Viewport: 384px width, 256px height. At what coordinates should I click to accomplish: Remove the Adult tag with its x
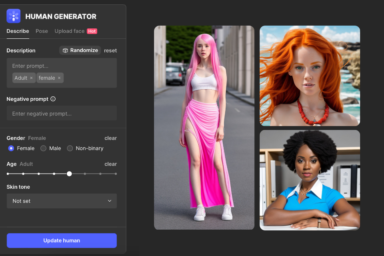(31, 78)
